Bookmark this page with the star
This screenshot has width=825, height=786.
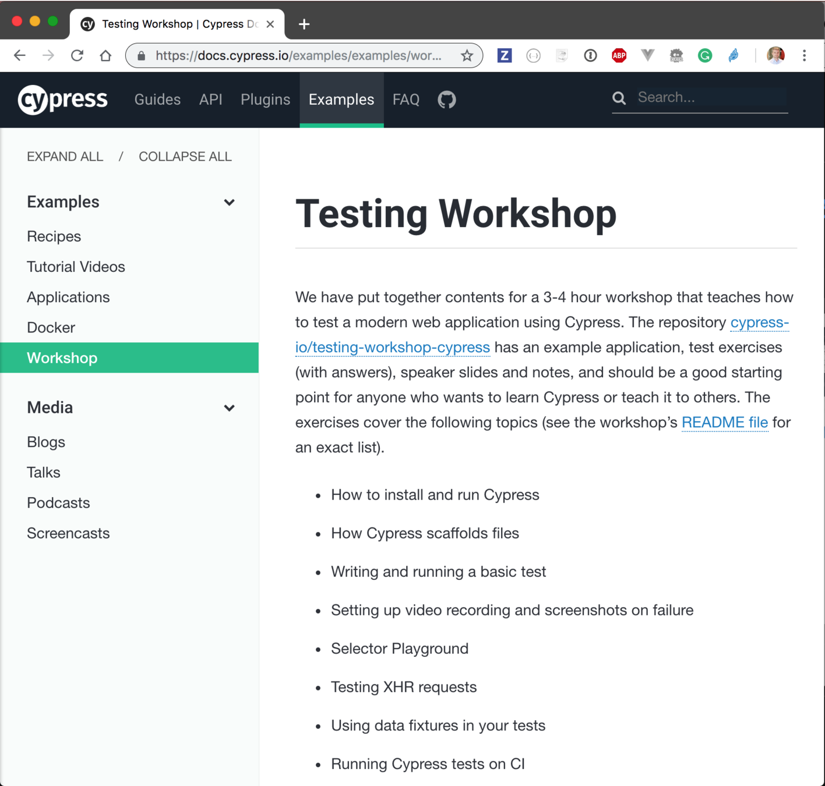coord(467,55)
